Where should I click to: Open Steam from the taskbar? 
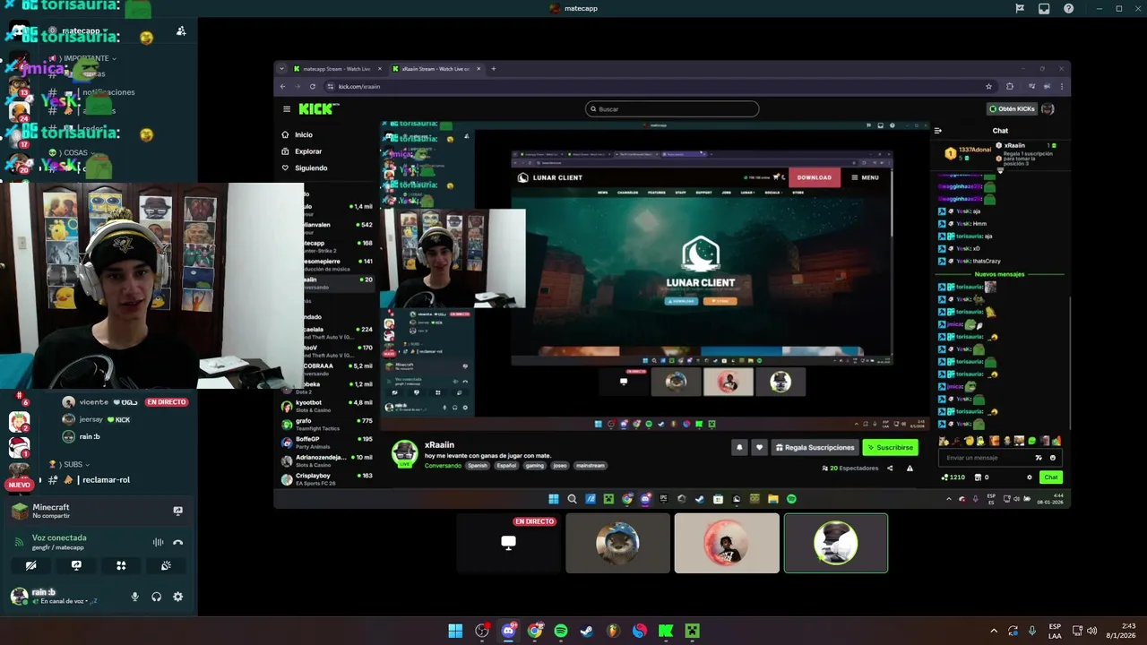coord(587,631)
